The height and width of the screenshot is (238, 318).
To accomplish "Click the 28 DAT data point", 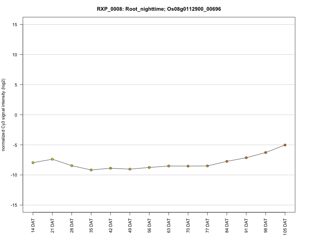I will [x=72, y=166].
